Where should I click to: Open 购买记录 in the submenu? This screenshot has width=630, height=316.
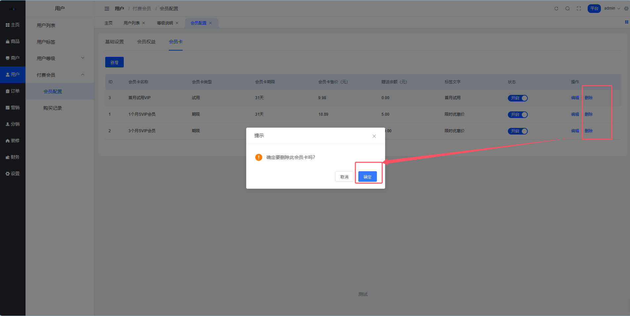(x=53, y=108)
